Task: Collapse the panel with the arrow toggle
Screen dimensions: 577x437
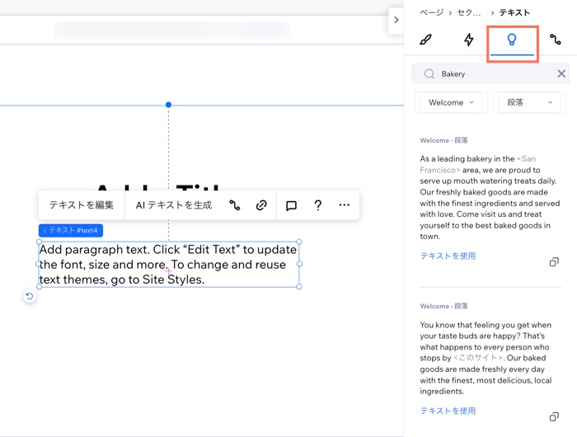Action: coord(396,20)
